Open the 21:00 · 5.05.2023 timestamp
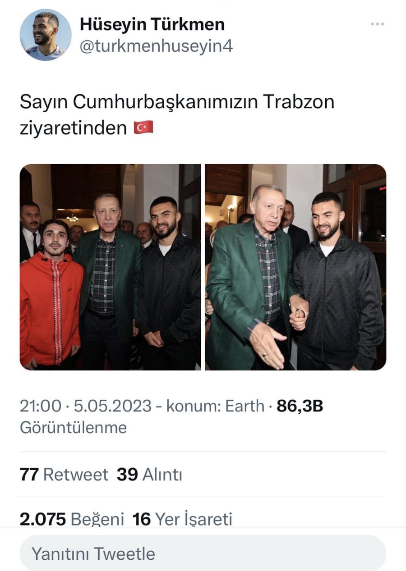 point(86,406)
